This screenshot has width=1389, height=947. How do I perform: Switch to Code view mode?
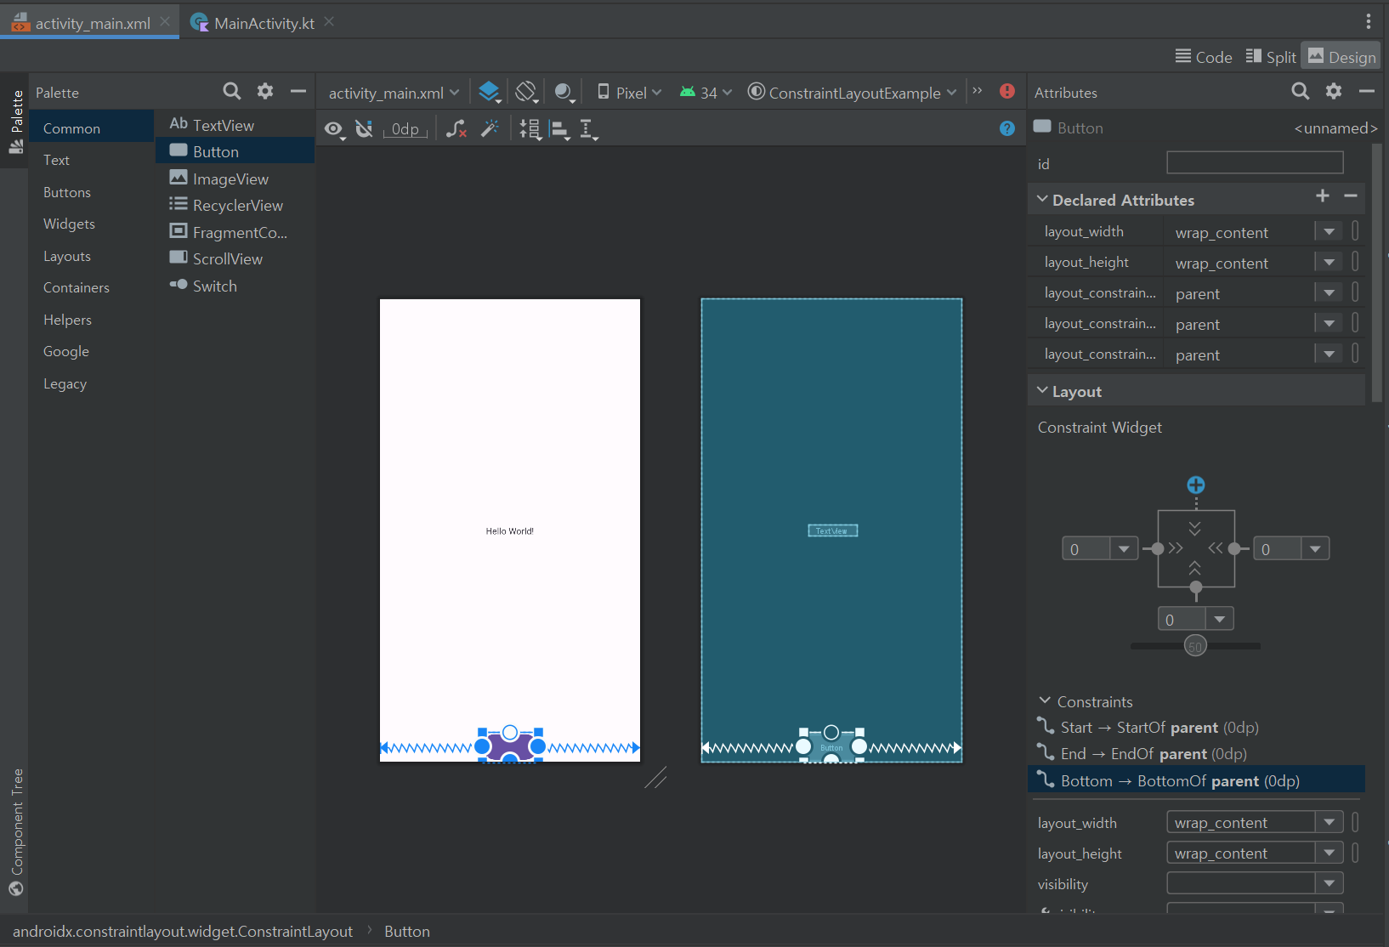tap(1204, 57)
